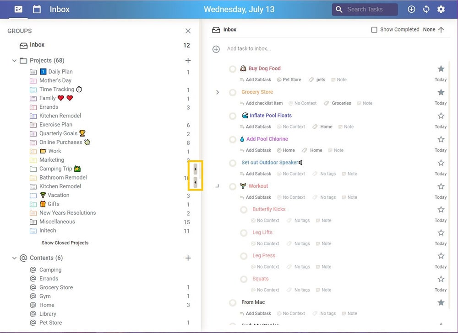Expand the Grocery Store task
The height and width of the screenshot is (333, 458).
point(218,92)
